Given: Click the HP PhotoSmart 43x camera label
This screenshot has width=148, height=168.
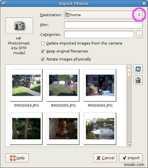Looking at the screenshot, I should click(x=19, y=46).
